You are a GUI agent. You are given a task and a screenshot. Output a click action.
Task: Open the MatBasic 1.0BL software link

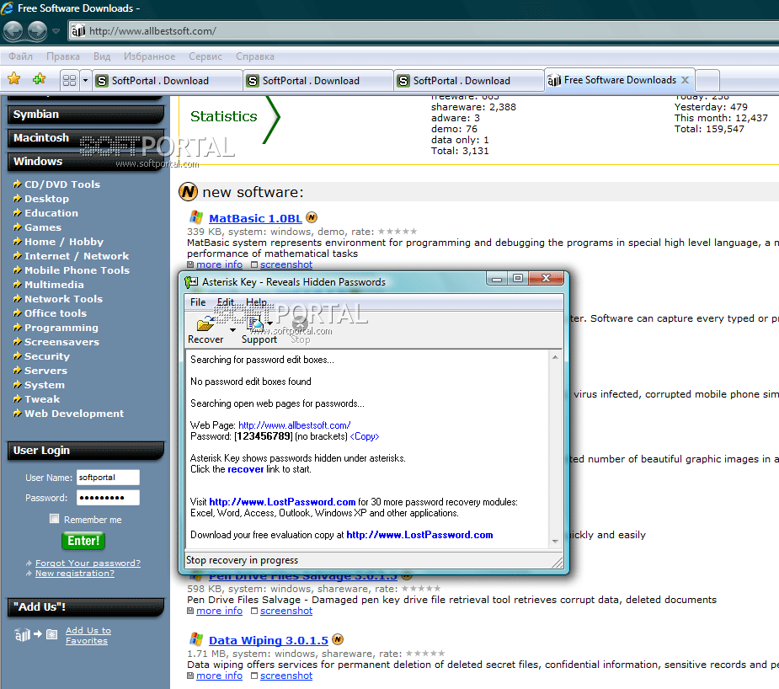tap(255, 218)
